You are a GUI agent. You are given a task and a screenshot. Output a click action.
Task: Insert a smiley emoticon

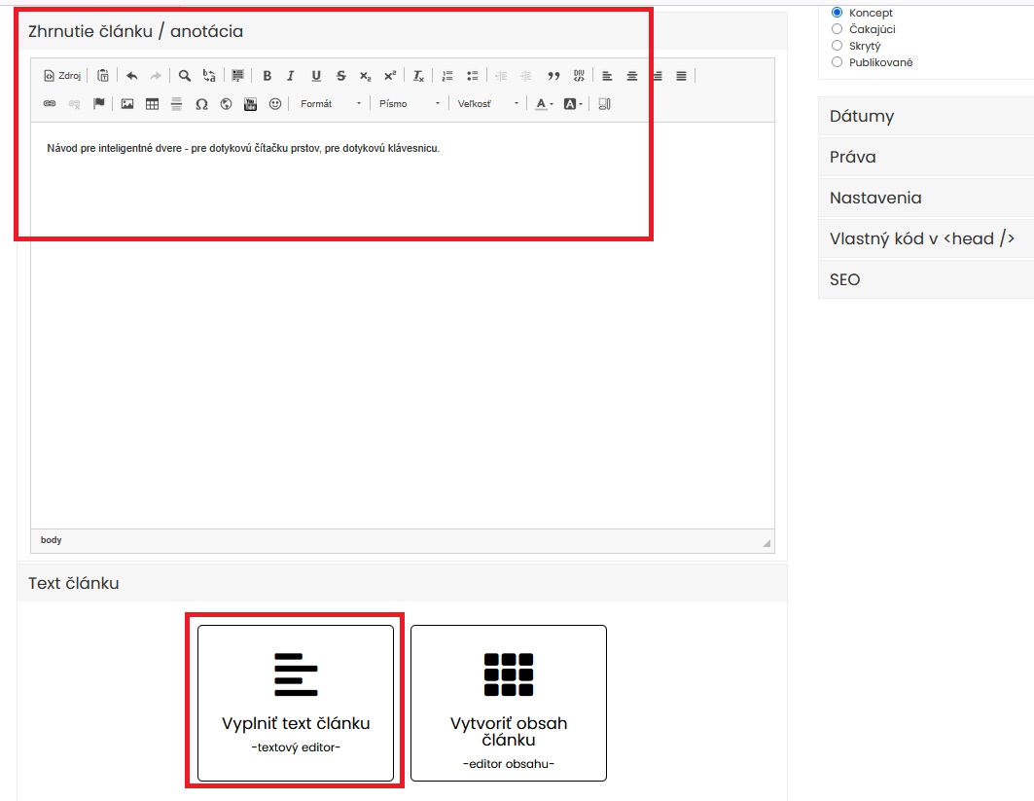point(275,104)
